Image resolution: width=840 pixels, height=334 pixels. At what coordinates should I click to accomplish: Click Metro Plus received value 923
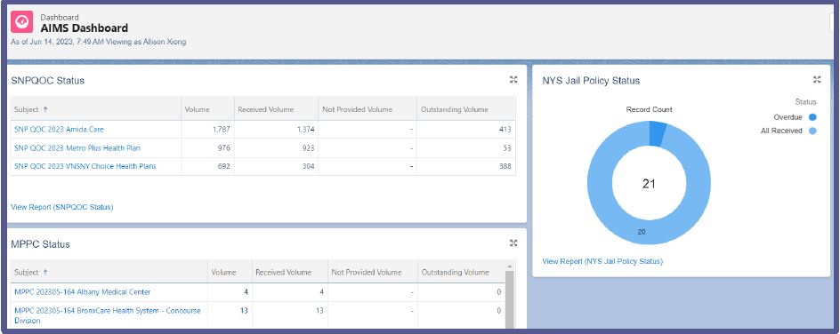[x=308, y=148]
